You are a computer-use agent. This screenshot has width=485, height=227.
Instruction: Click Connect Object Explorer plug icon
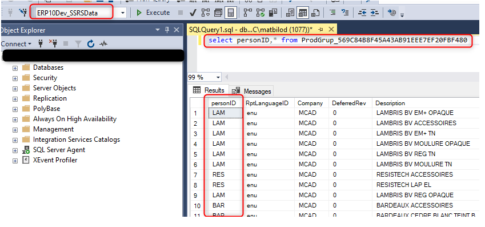click(41, 44)
